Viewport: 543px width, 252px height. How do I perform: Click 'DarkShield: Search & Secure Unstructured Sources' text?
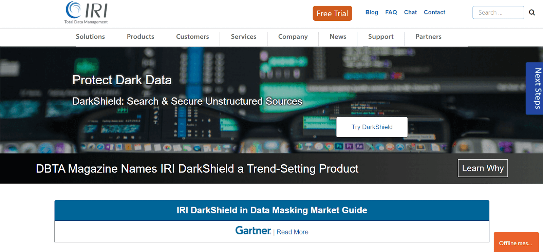tap(187, 101)
